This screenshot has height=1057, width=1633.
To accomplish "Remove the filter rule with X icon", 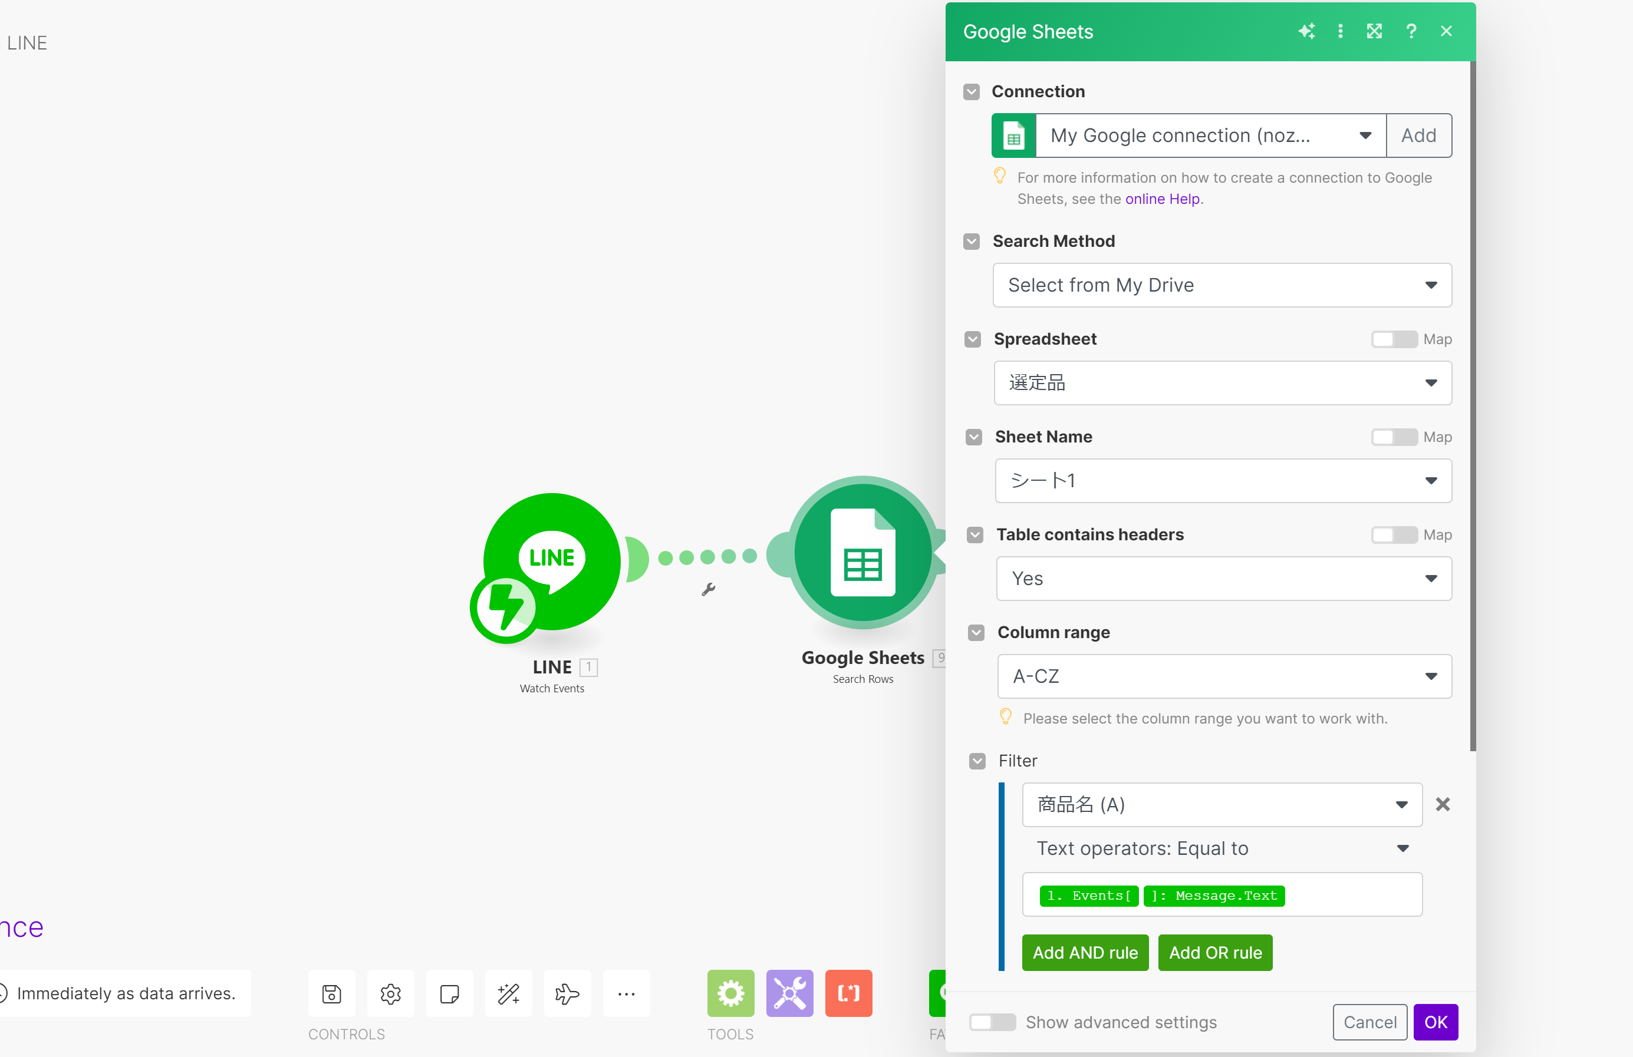I will coord(1442,805).
